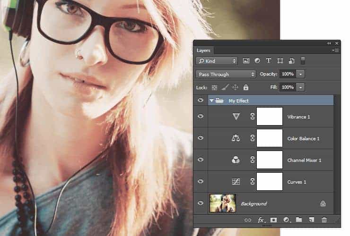Image resolution: width=350 pixels, height=236 pixels.
Task: Hide the My Effect group
Action: pos(201,100)
